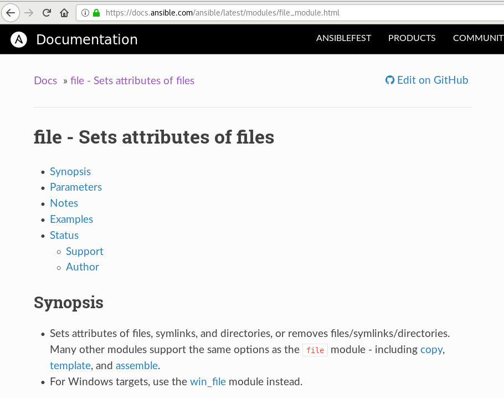Go to Examples section link

[x=71, y=220]
